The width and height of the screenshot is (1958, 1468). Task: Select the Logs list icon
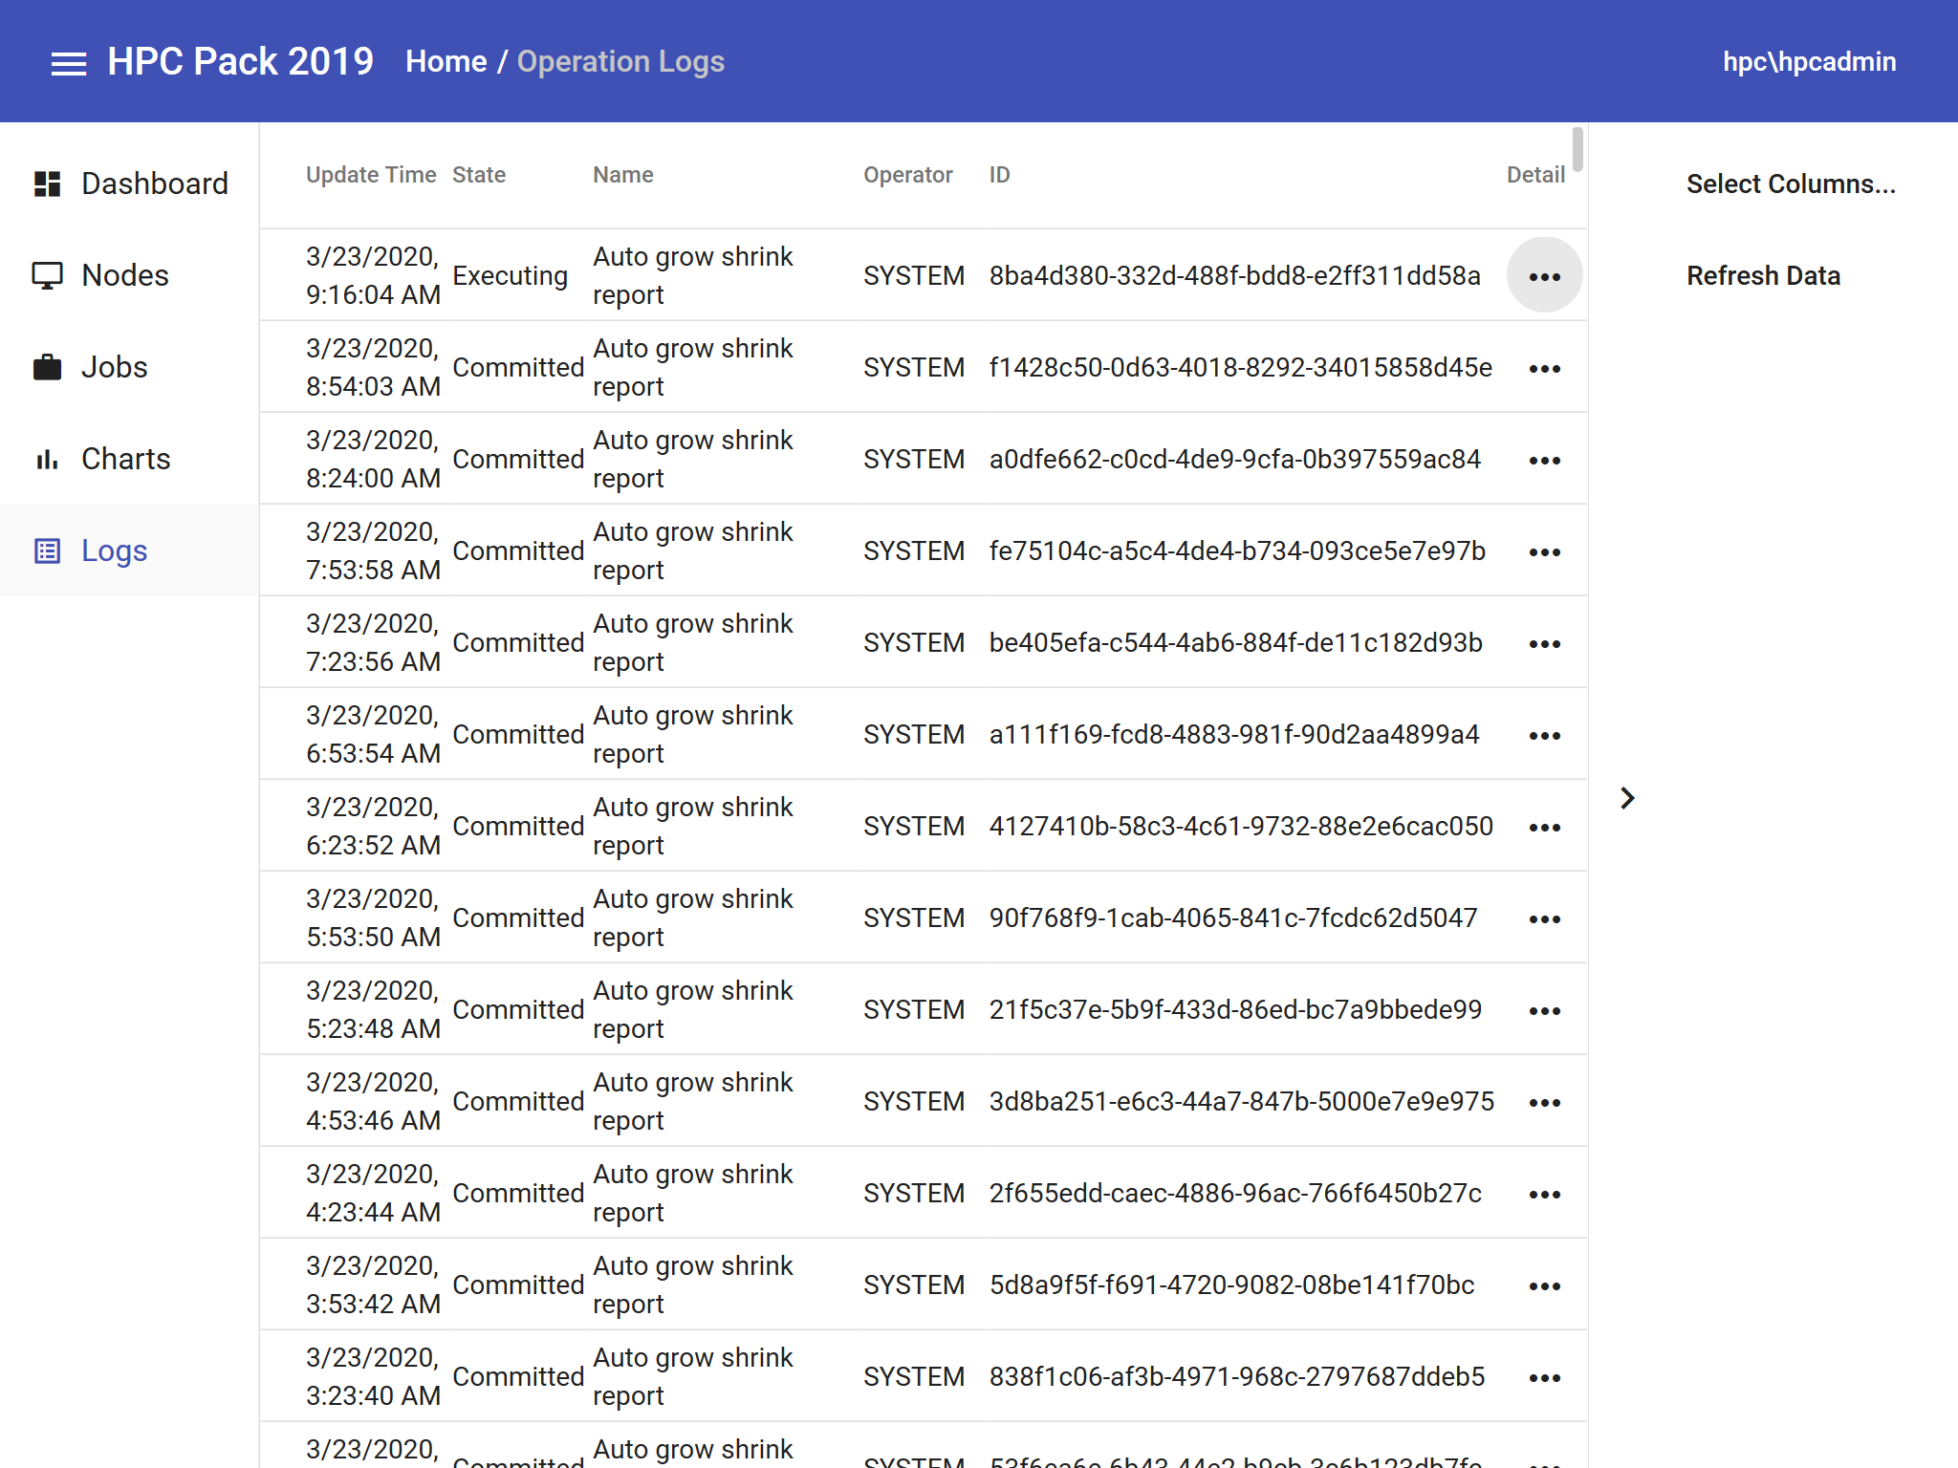pyautogui.click(x=47, y=551)
